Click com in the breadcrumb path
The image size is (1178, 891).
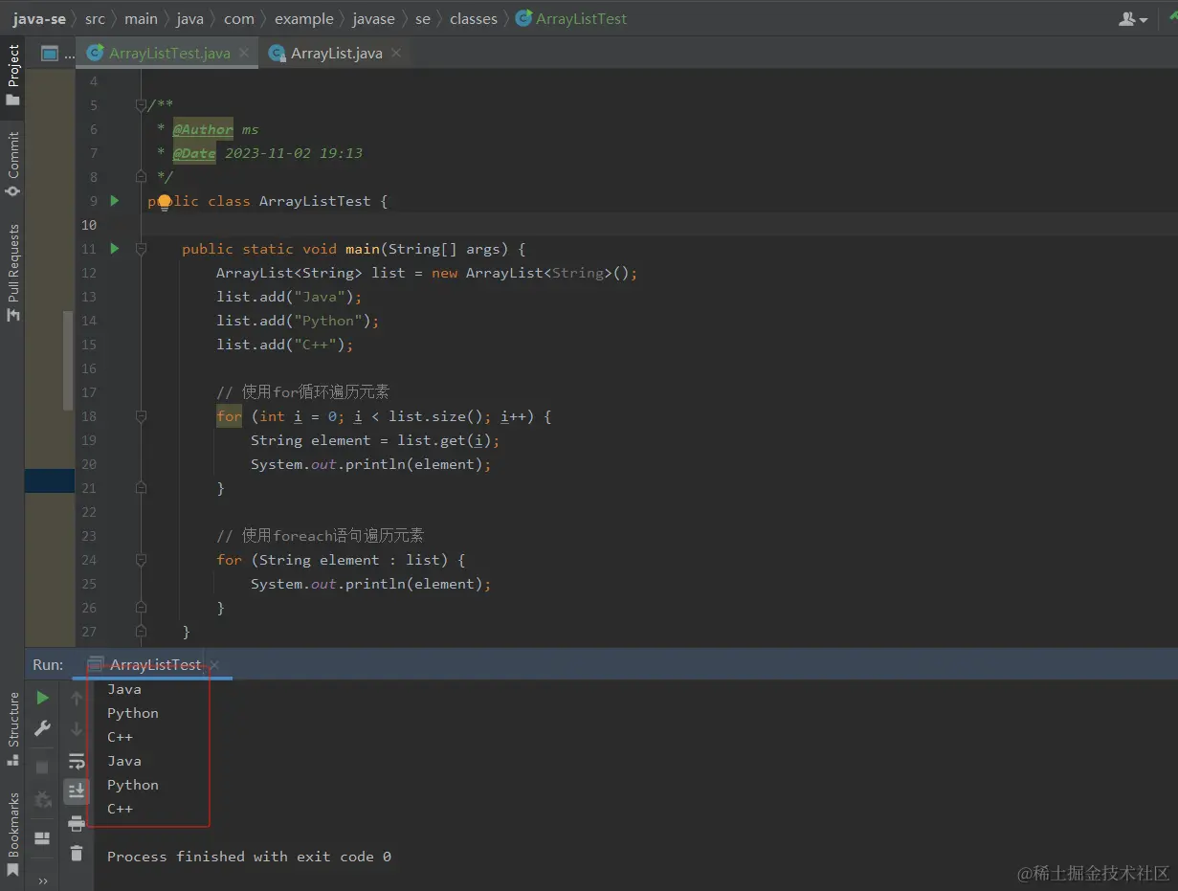click(x=239, y=18)
